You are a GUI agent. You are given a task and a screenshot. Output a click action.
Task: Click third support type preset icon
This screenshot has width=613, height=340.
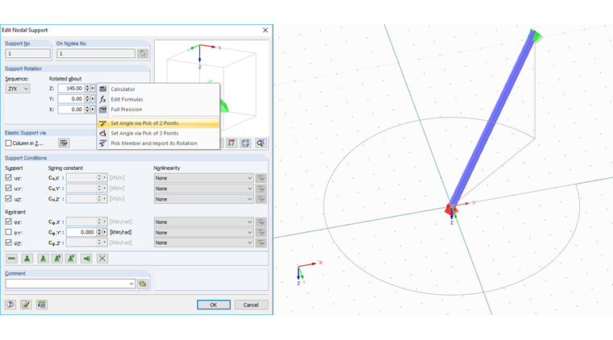(x=43, y=259)
